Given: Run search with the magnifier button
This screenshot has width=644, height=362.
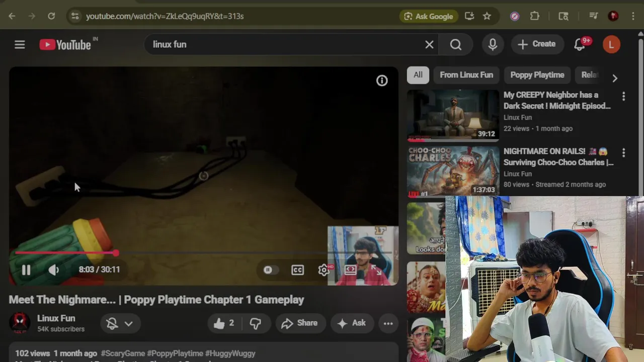Looking at the screenshot, I should click(456, 45).
